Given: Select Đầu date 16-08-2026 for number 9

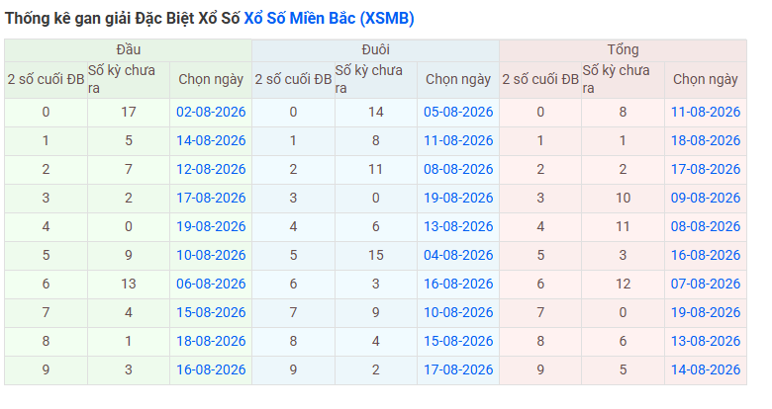Looking at the screenshot, I should click(x=211, y=369).
